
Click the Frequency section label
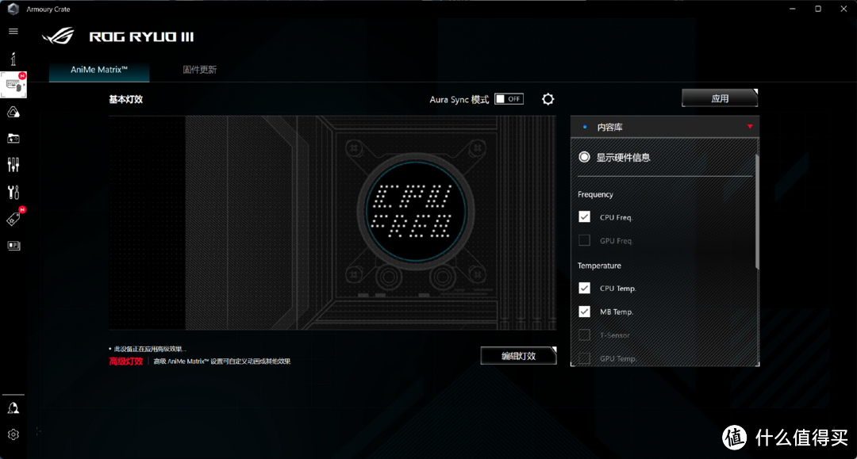(595, 194)
